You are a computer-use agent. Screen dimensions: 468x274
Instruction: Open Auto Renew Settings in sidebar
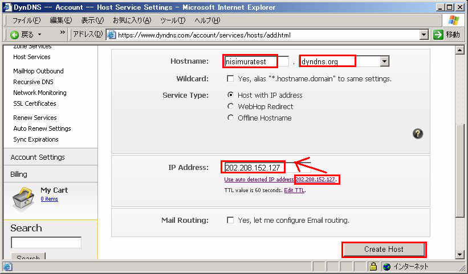[x=42, y=128]
